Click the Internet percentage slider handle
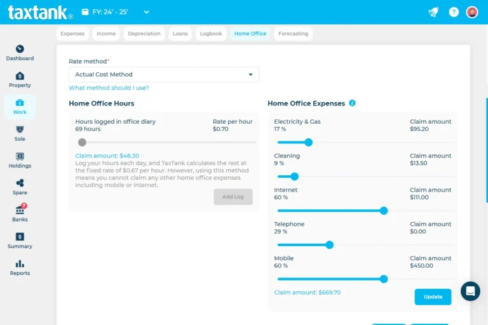 click(x=384, y=211)
